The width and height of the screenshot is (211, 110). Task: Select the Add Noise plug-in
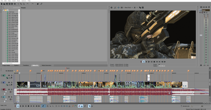[x=12, y=12]
